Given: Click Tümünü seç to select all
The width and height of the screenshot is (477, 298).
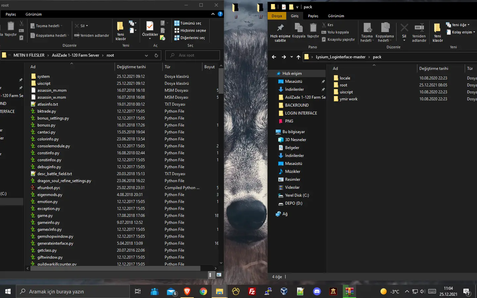Looking at the screenshot, I should (x=190, y=23).
